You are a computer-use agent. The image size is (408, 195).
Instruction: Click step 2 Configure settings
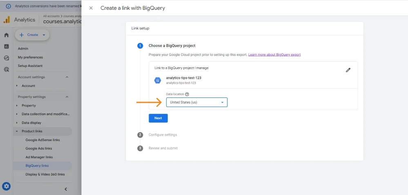click(163, 135)
